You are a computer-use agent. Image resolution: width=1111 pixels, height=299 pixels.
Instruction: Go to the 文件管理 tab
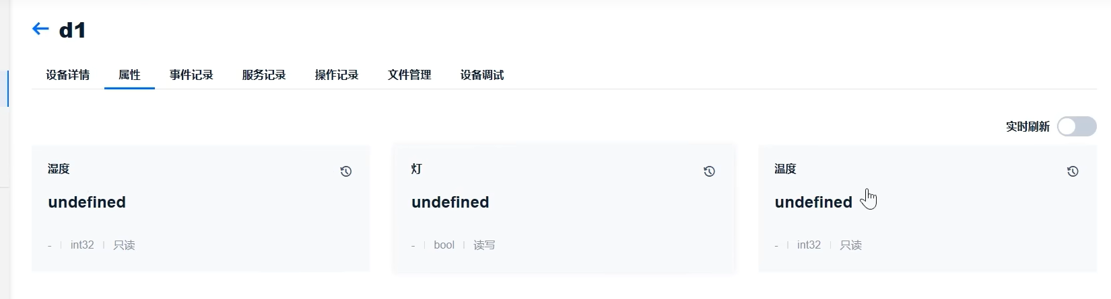(409, 75)
